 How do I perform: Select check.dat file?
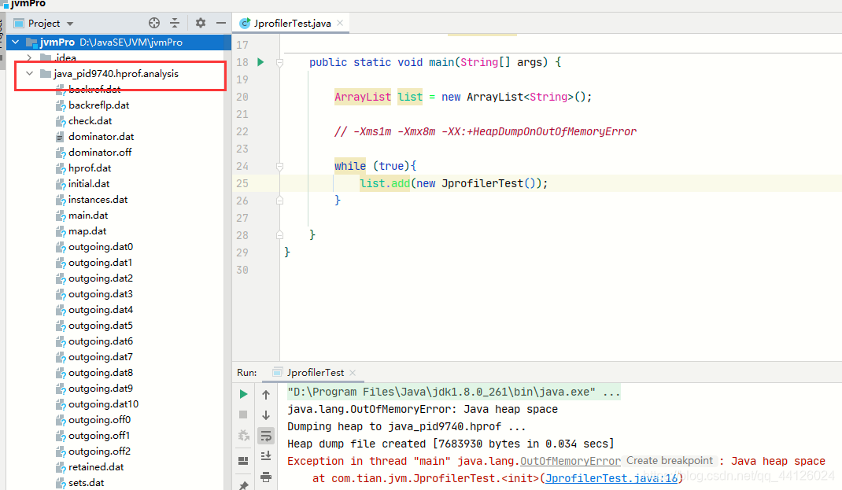coord(90,121)
